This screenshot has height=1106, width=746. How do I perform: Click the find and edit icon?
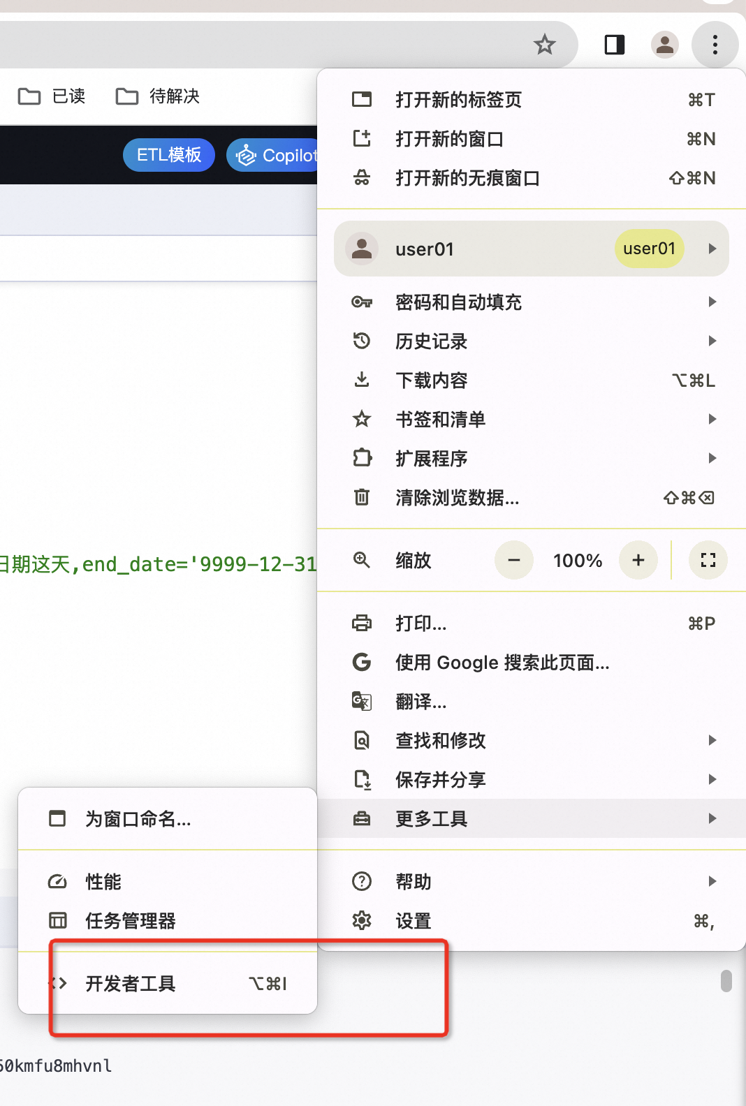(362, 740)
